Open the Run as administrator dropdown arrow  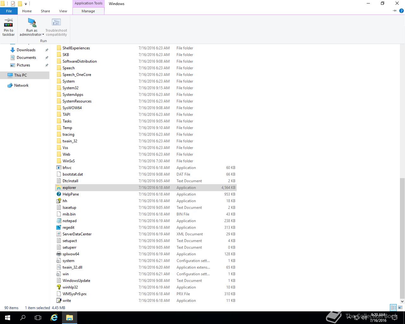tap(43, 35)
